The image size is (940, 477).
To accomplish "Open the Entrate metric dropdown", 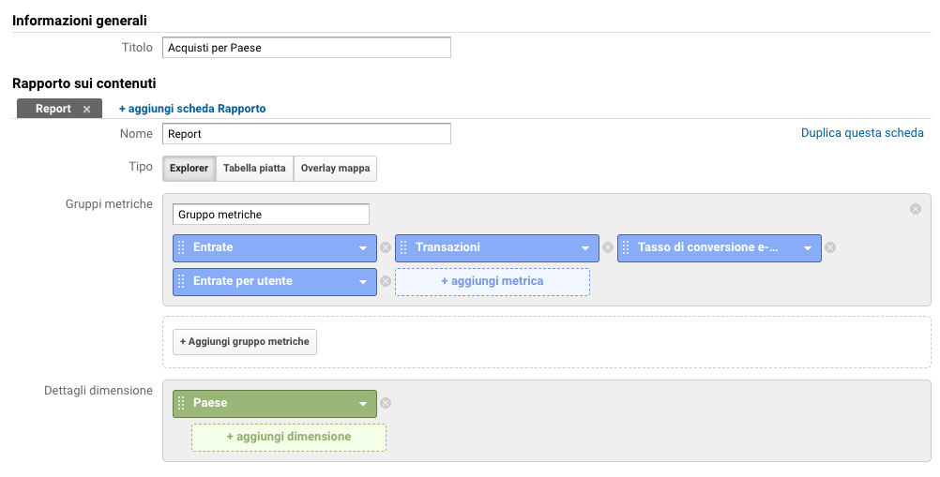I will [x=363, y=248].
